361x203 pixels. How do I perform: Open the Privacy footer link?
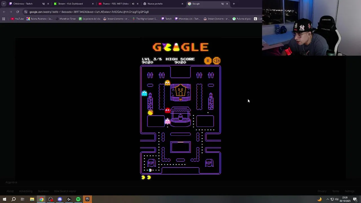[x=322, y=191]
